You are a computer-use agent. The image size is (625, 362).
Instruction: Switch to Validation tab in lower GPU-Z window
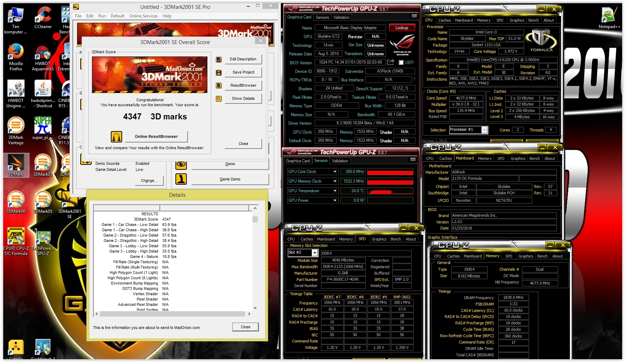tap(340, 161)
